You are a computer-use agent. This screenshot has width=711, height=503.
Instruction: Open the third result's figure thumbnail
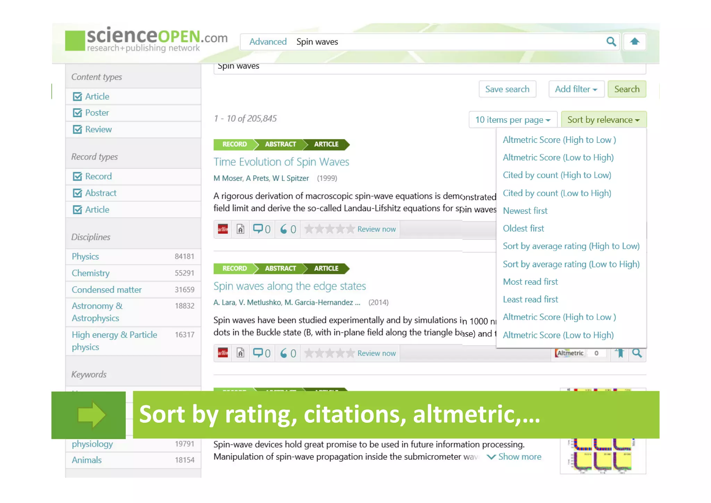[603, 456]
